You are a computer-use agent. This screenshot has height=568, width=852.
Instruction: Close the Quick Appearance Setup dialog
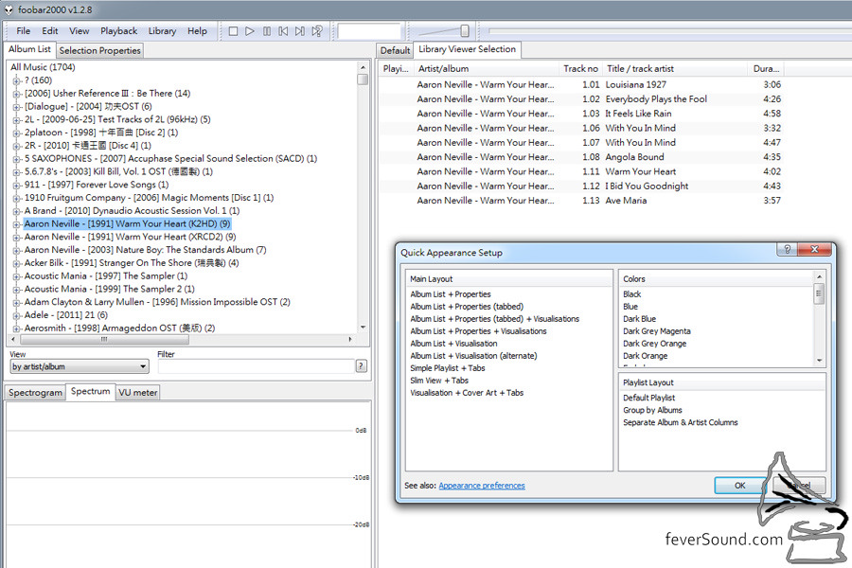pos(814,250)
